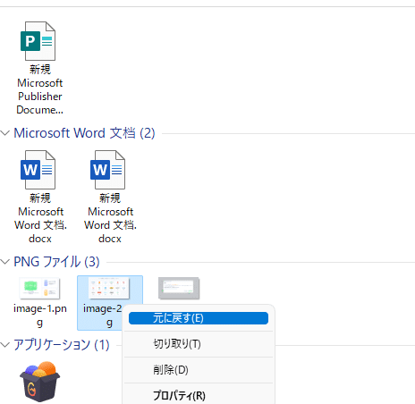The image size is (415, 404).
Task: Click the PNG ファイル (3) group header
Action: click(56, 262)
